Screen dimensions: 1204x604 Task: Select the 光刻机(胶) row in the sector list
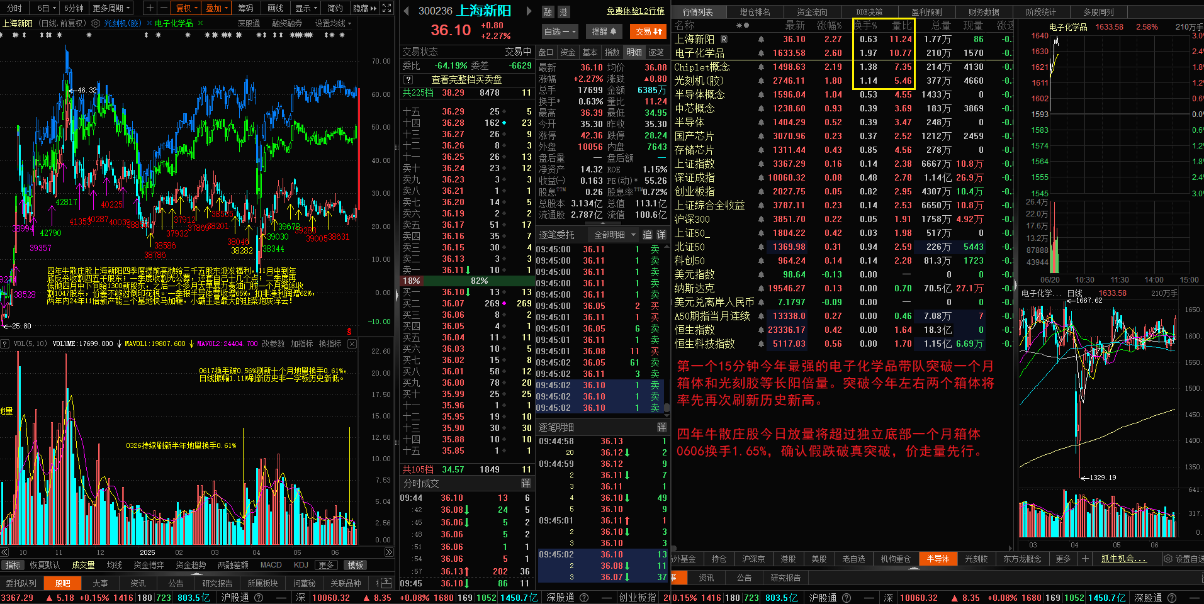[x=841, y=81]
